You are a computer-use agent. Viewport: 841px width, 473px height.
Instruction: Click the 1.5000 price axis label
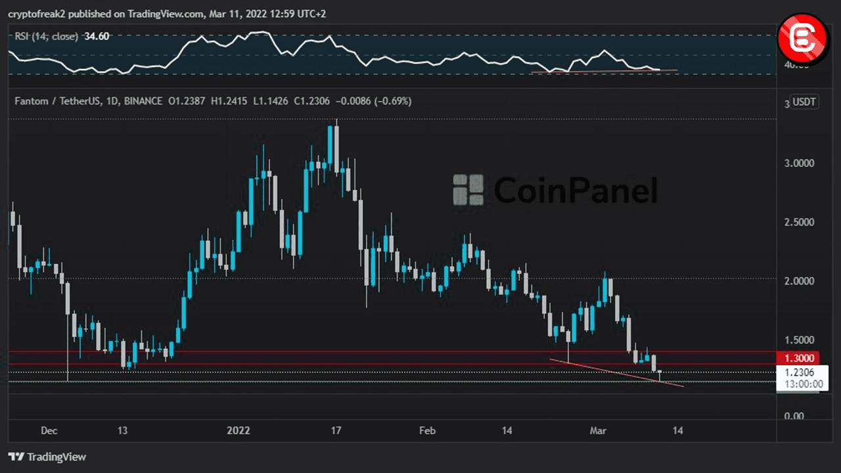click(x=800, y=340)
